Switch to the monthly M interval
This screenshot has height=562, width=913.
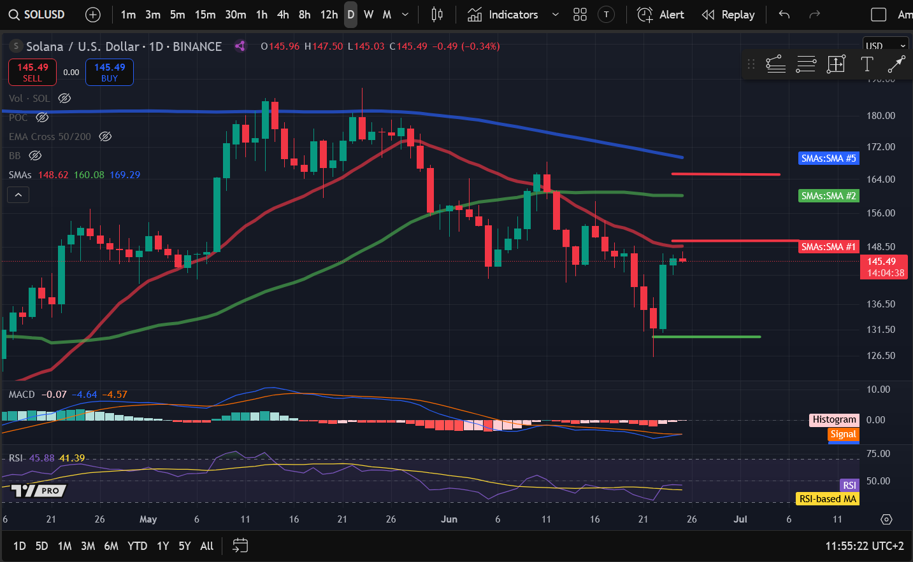click(x=387, y=15)
